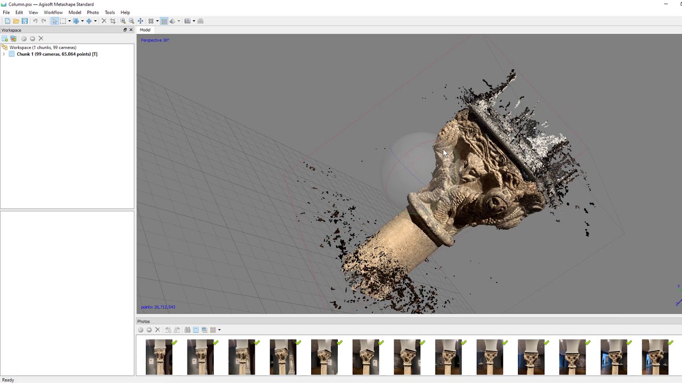This screenshot has width=682, height=383.
Task: Create a new project with New icon
Action: click(x=7, y=21)
